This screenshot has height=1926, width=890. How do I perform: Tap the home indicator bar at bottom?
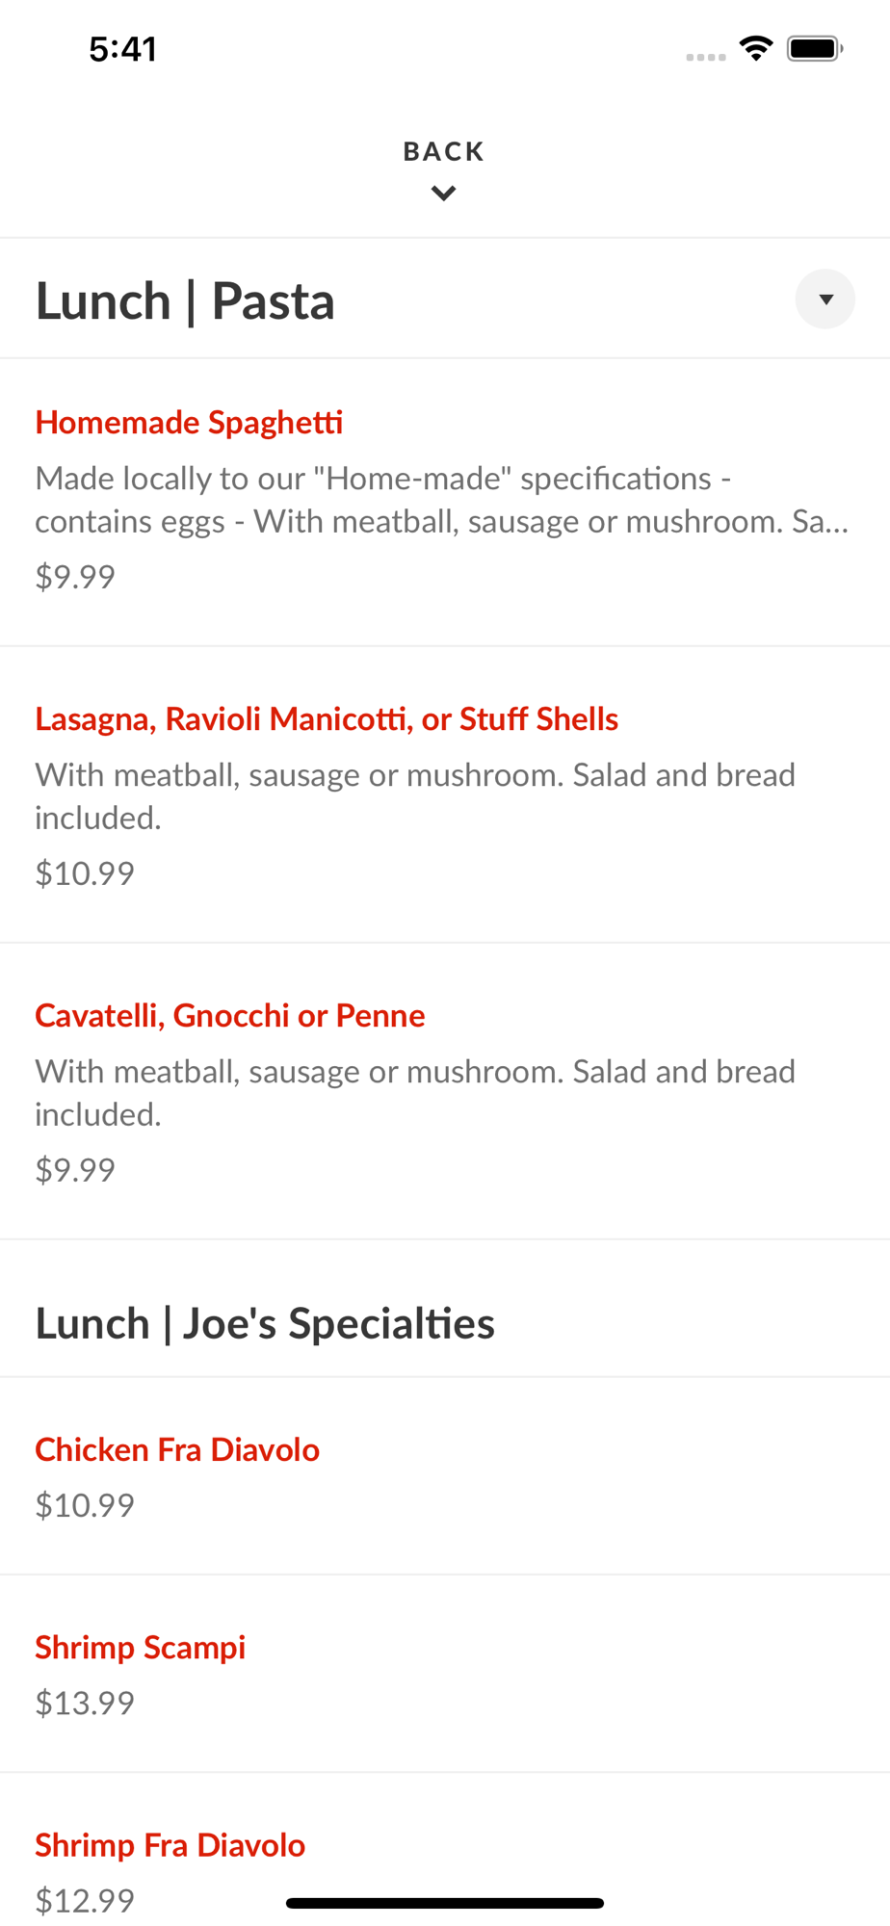[444, 1903]
